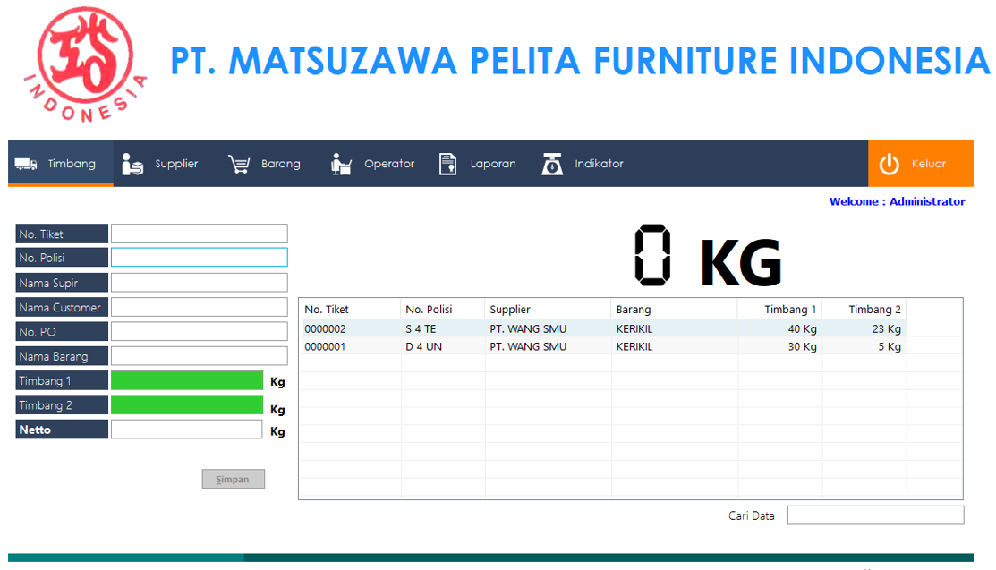The image size is (996, 570).
Task: Click the Supplier person icon
Action: tap(132, 164)
